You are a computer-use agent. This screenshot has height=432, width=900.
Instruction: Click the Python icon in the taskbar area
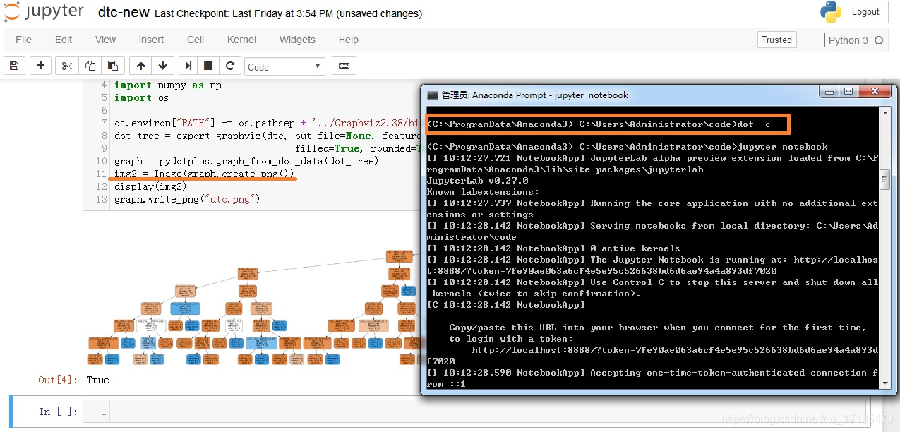pos(829,11)
